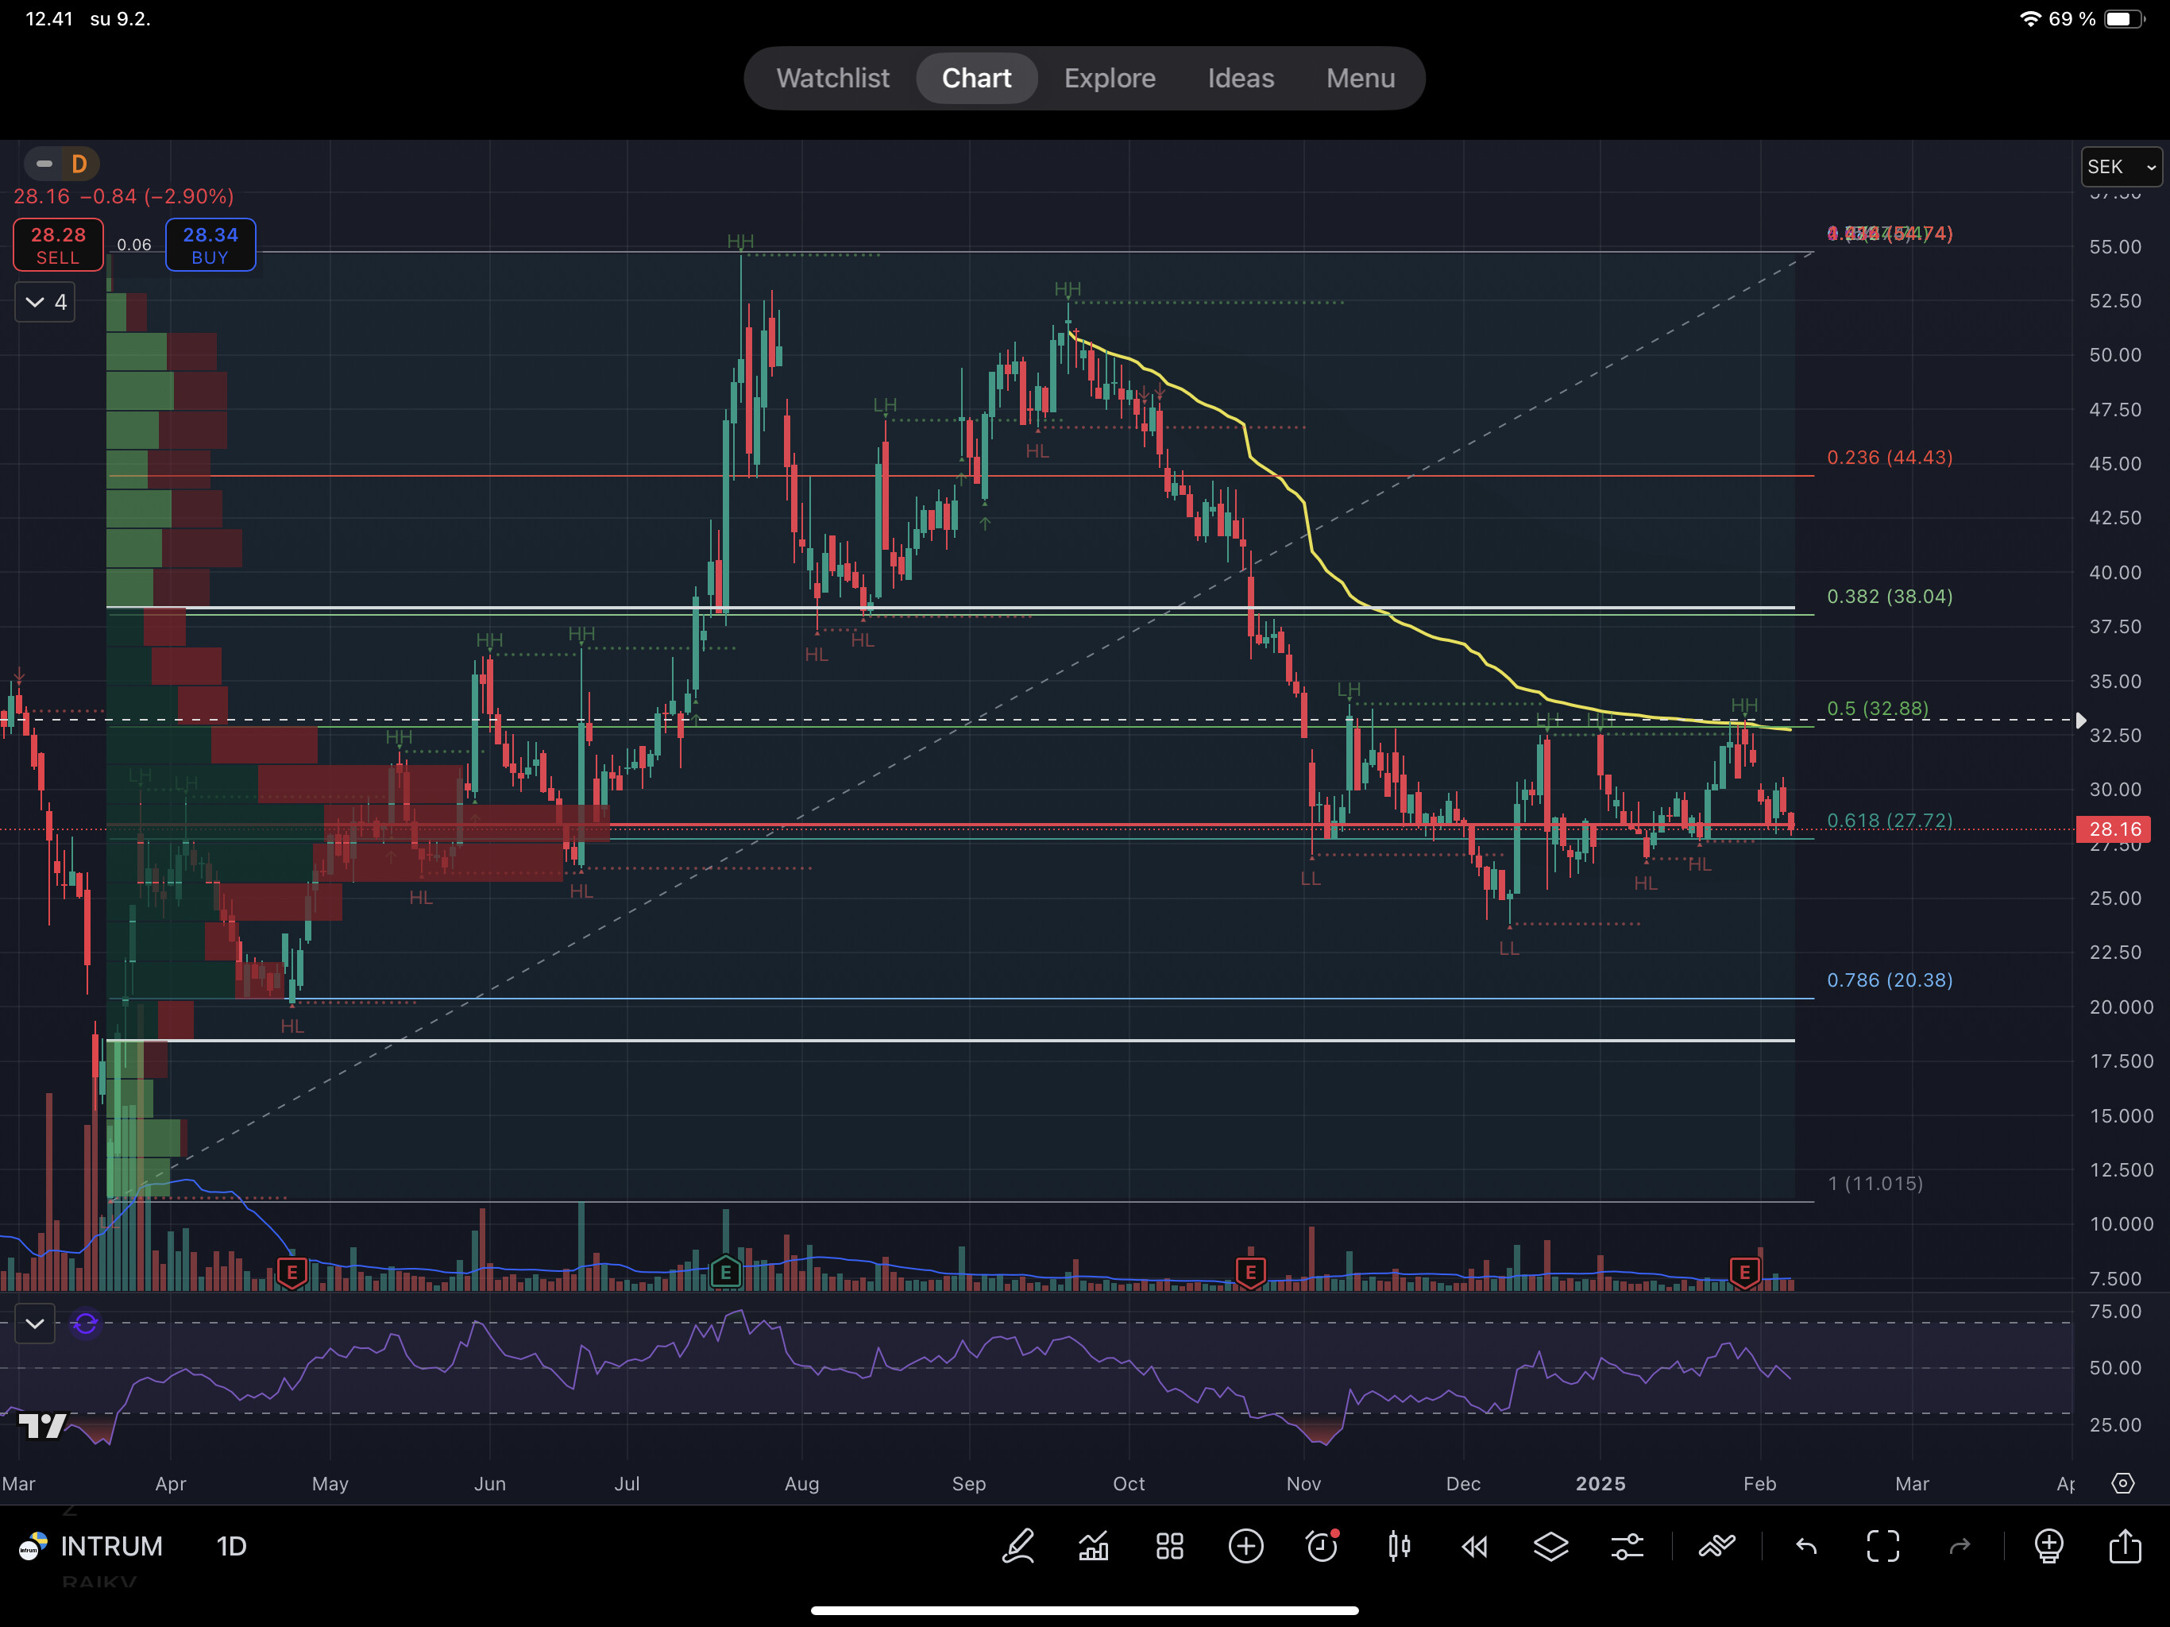
Task: Toggle the RSI indicator sync icon
Action: [85, 1324]
